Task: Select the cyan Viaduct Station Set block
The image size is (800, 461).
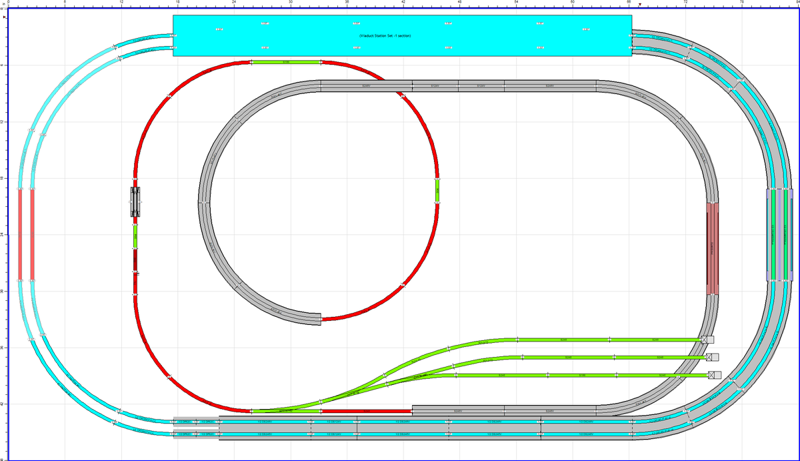Action: (x=402, y=35)
